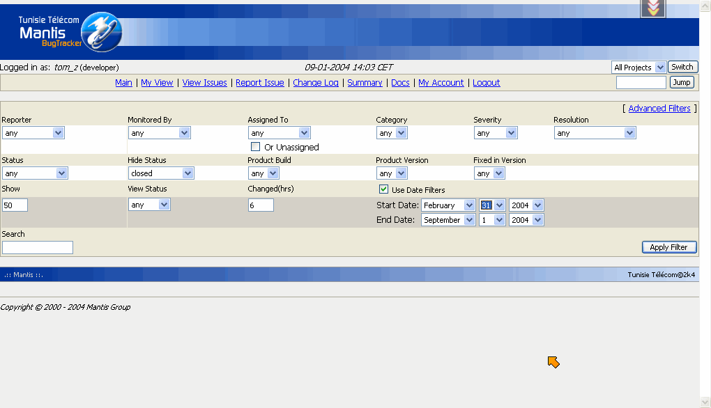This screenshot has height=408, width=711.
Task: Open the Summary menu link
Action: point(365,83)
